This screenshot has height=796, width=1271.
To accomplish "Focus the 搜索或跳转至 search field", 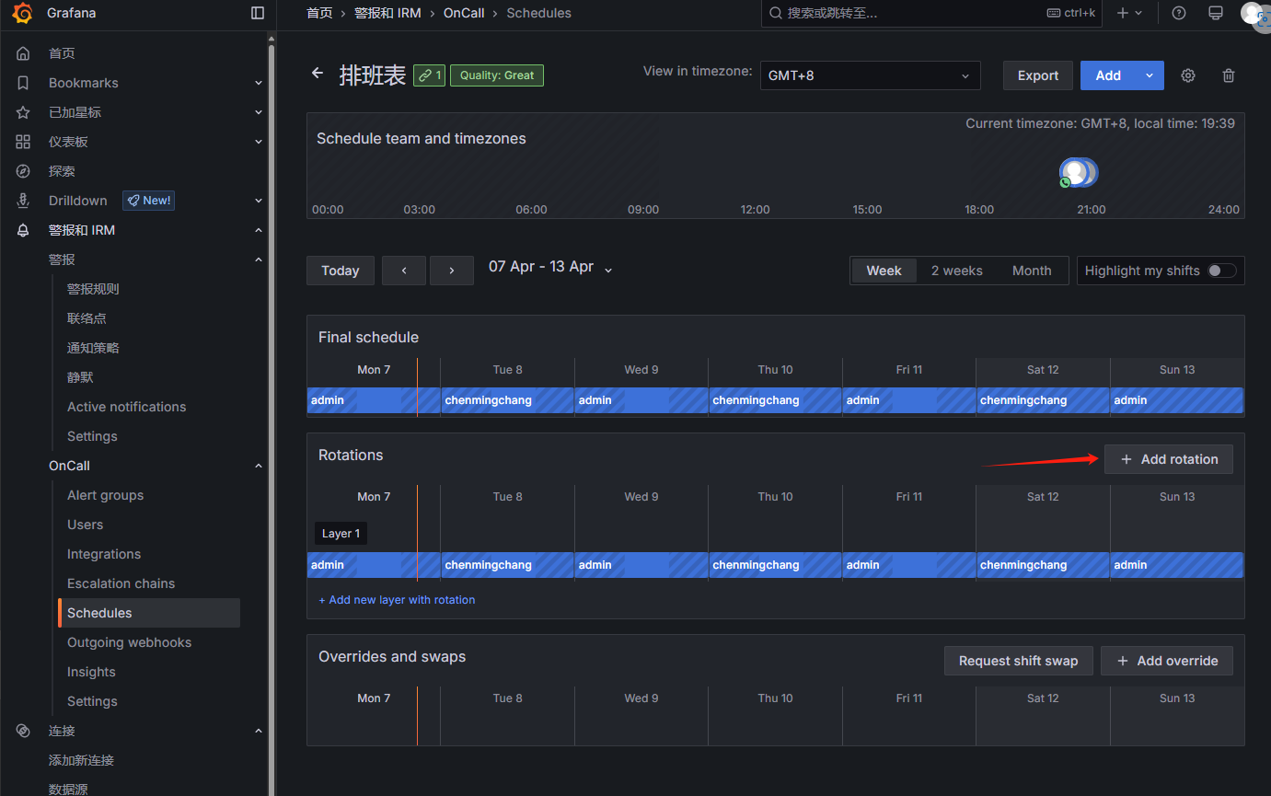I will point(931,13).
